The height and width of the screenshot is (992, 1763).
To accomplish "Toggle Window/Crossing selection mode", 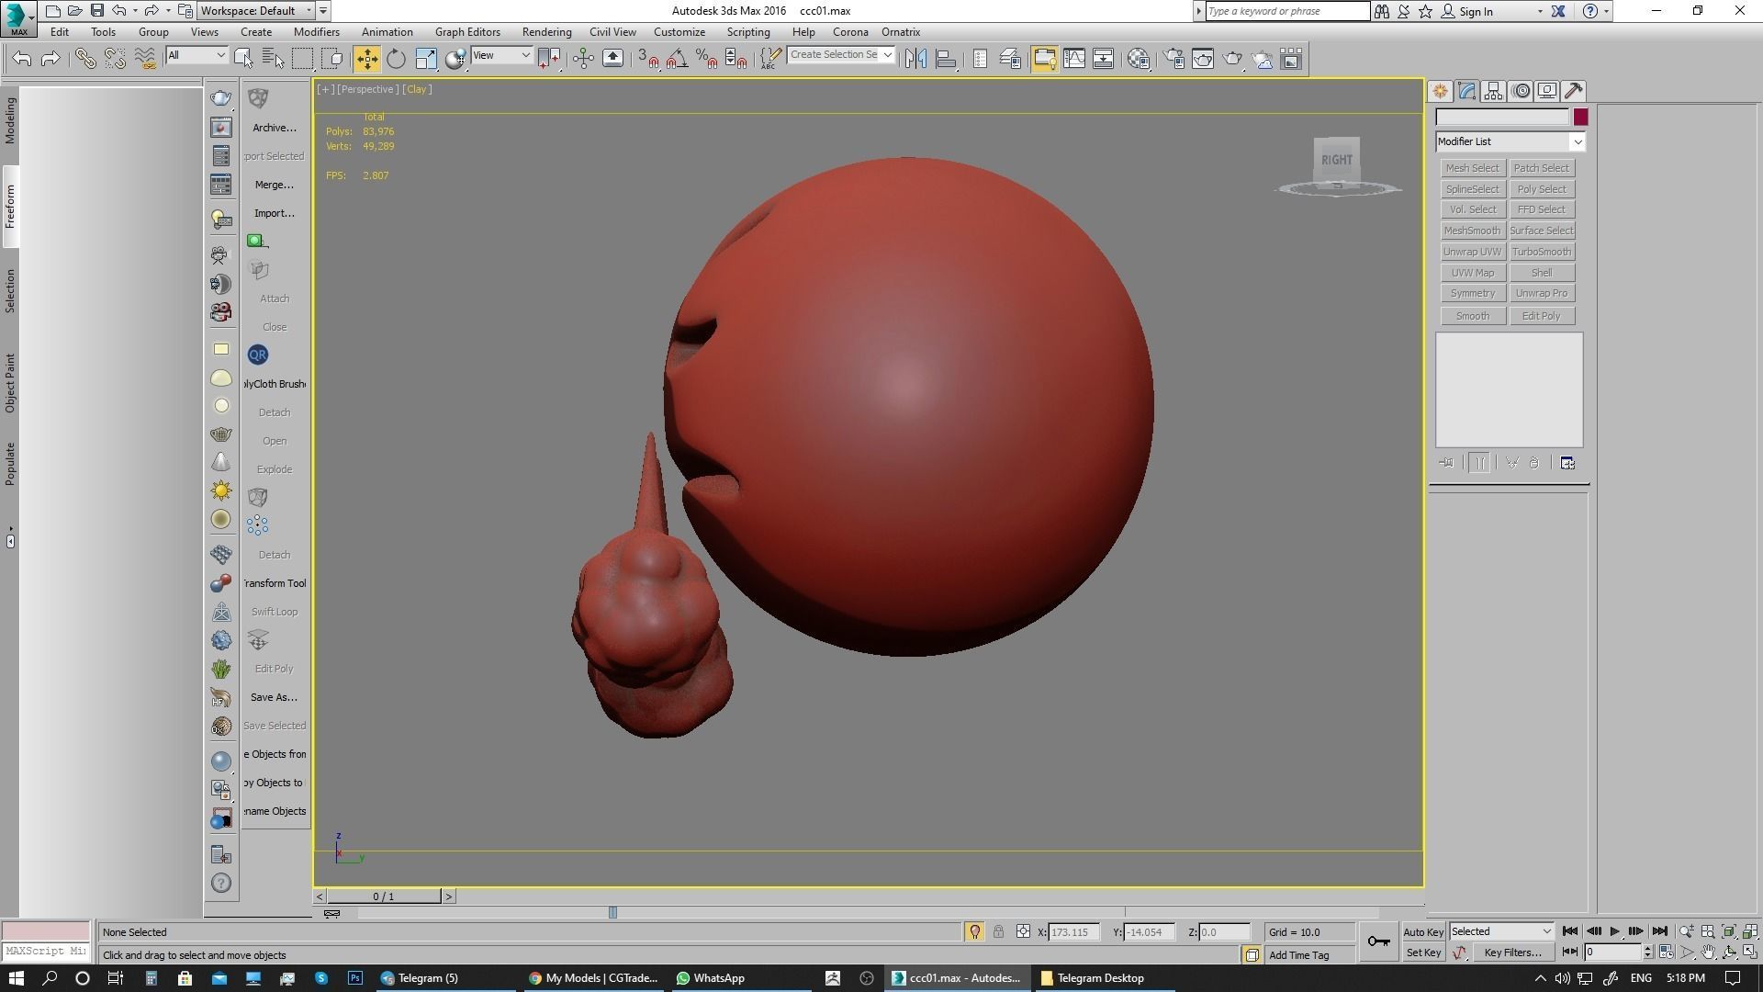I will pos(332,59).
